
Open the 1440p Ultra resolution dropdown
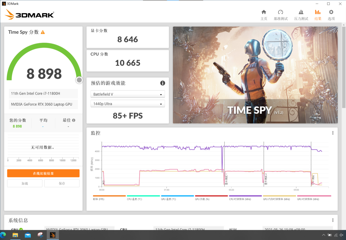(x=127, y=104)
